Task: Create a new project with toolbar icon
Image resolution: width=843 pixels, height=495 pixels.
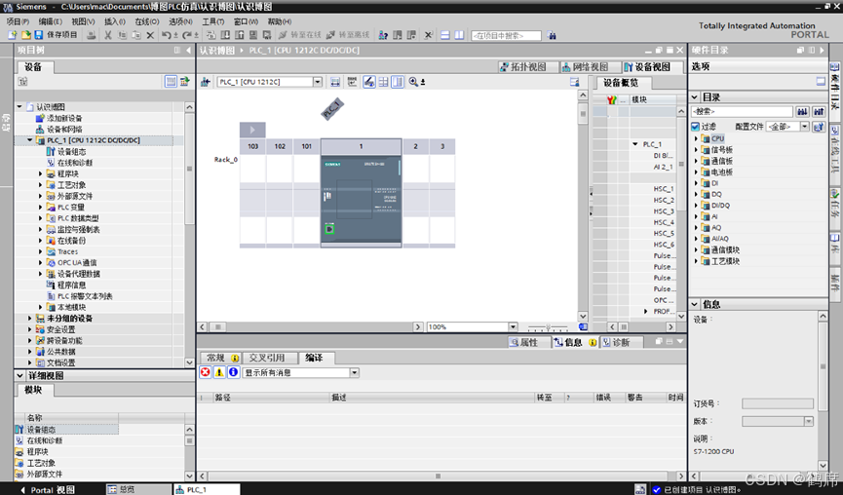Action: [12, 35]
